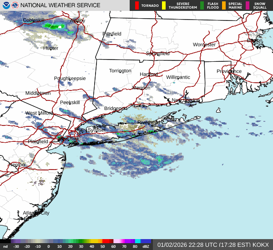The height and width of the screenshot is (250, 273).
Task: Click the National Weather Service title text
Action: pos(61,5)
